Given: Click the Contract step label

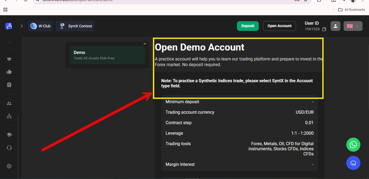Looking at the screenshot, I should (x=178, y=123).
